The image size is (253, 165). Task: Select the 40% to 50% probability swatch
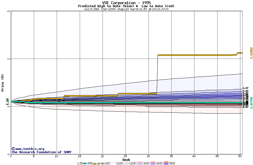tap(166, 163)
